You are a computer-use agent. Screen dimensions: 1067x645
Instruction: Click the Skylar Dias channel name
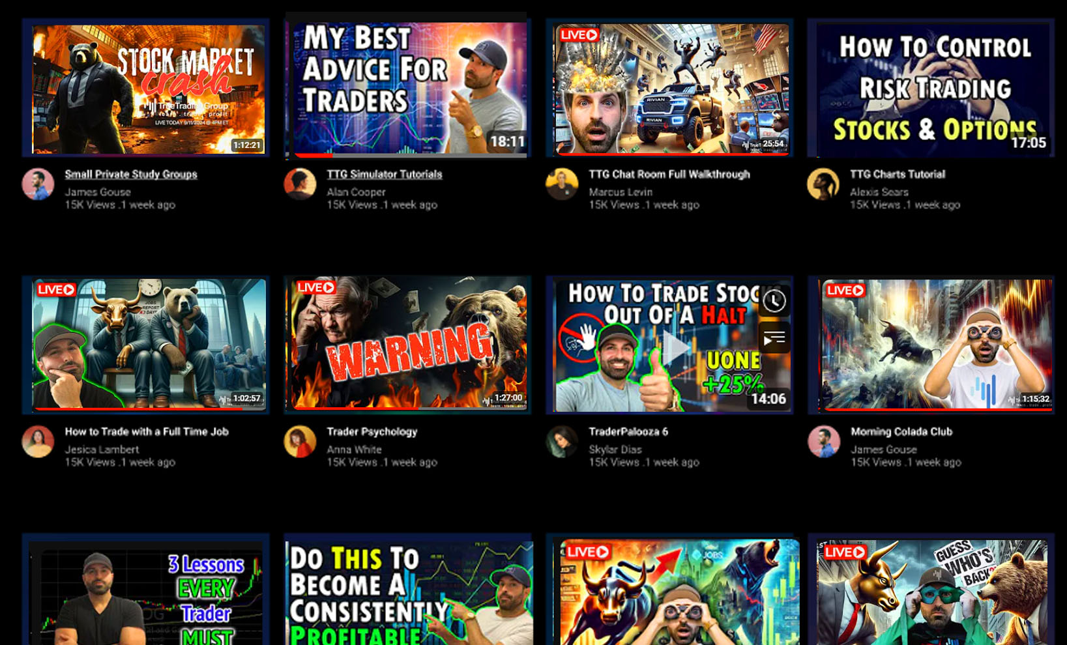coord(614,449)
